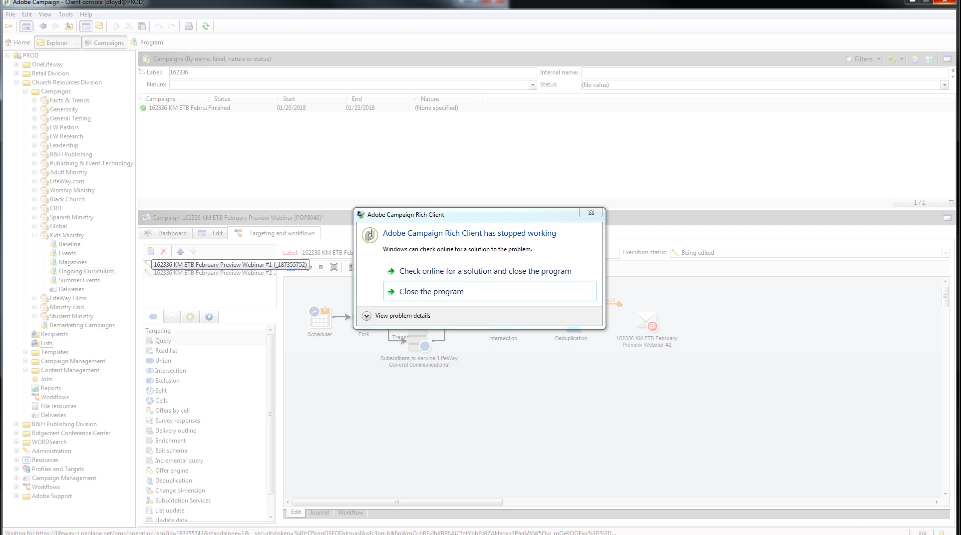Open the campaign Edit tab
961x535 pixels.
(211, 233)
